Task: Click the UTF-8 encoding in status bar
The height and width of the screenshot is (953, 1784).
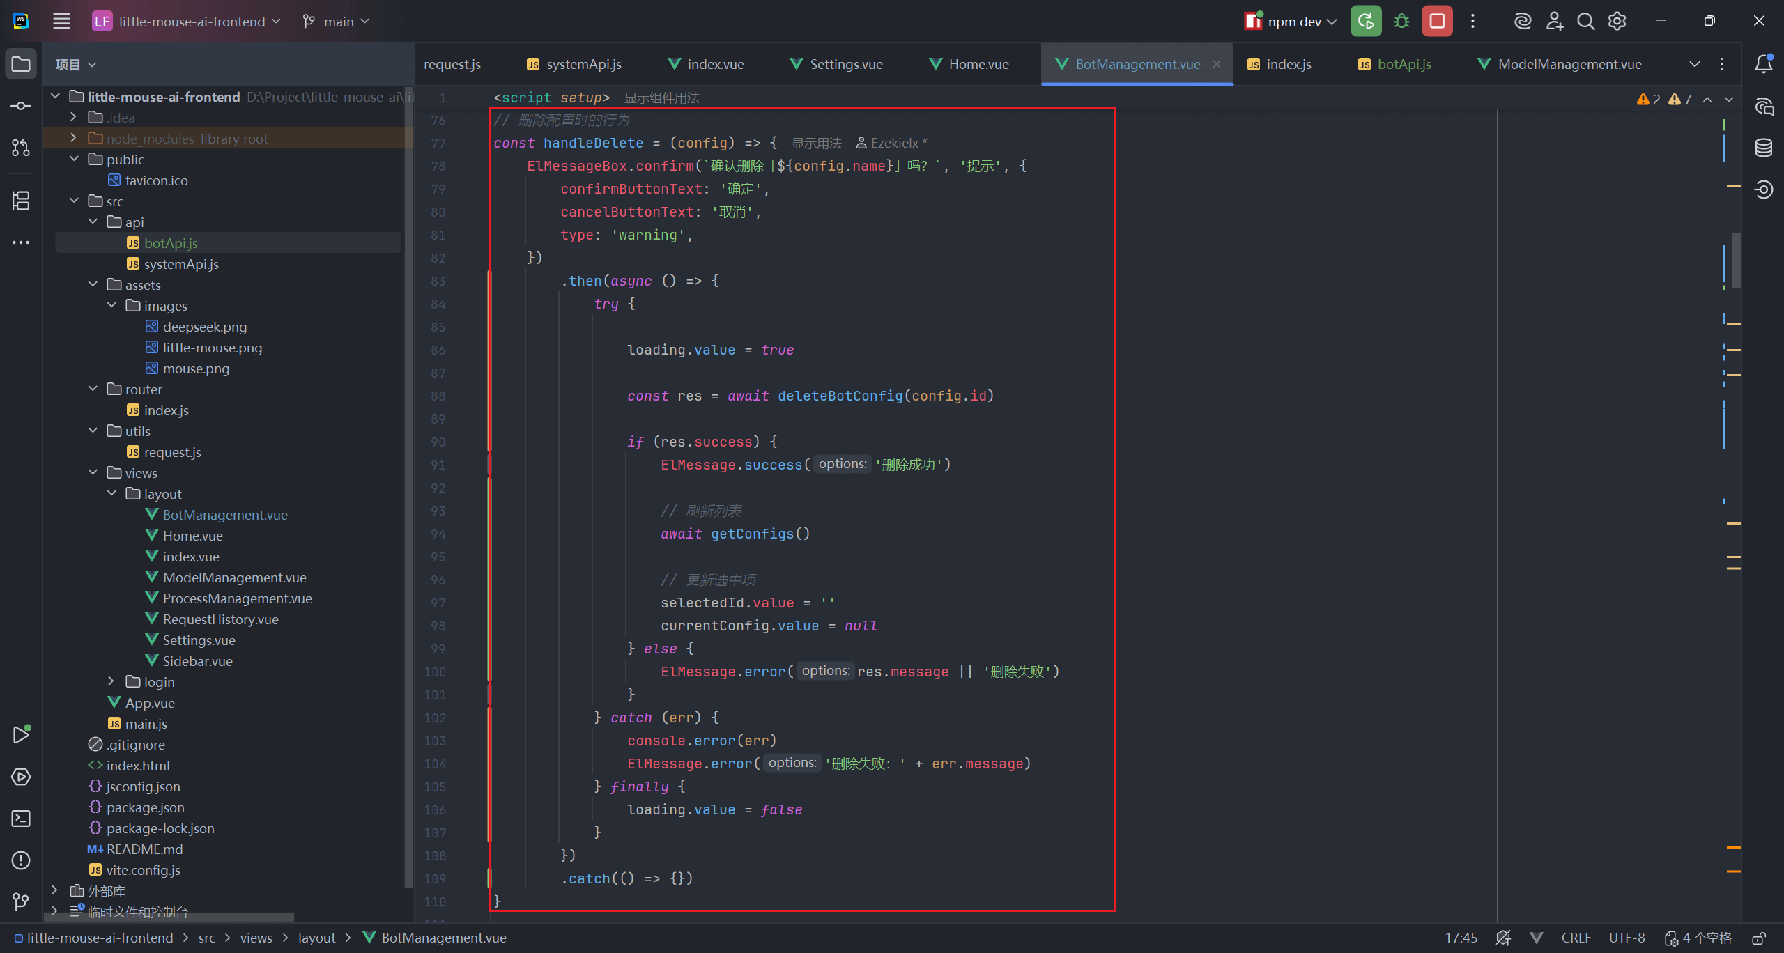Action: pos(1627,938)
